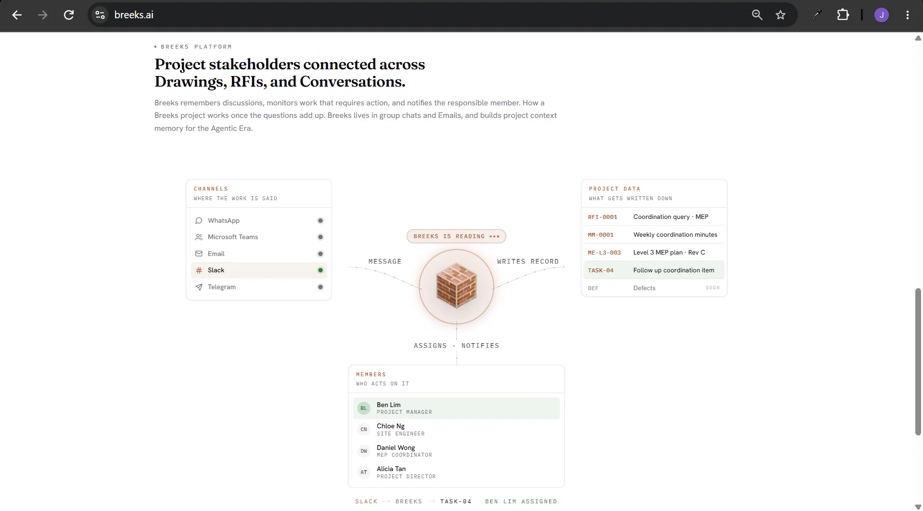923x511 pixels.
Task: Click the 'WRITES RECORD' flow label
Action: (x=528, y=262)
